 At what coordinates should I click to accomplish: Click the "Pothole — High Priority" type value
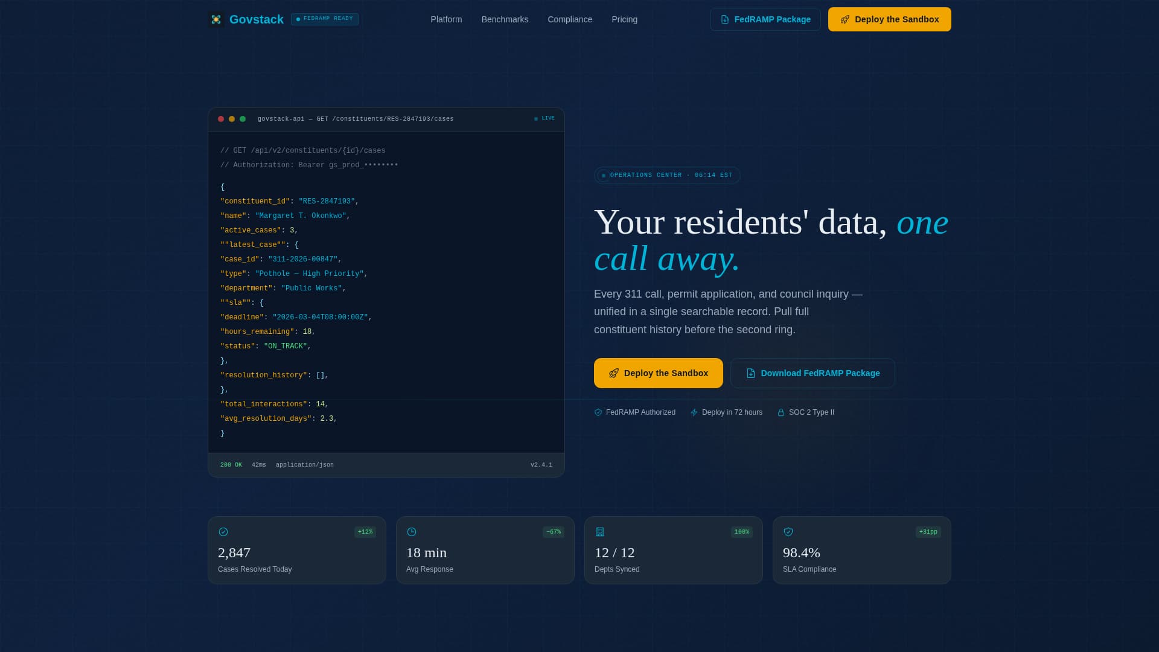[x=310, y=274]
